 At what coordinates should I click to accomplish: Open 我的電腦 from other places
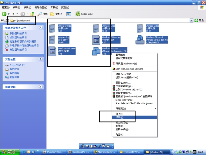14,73
